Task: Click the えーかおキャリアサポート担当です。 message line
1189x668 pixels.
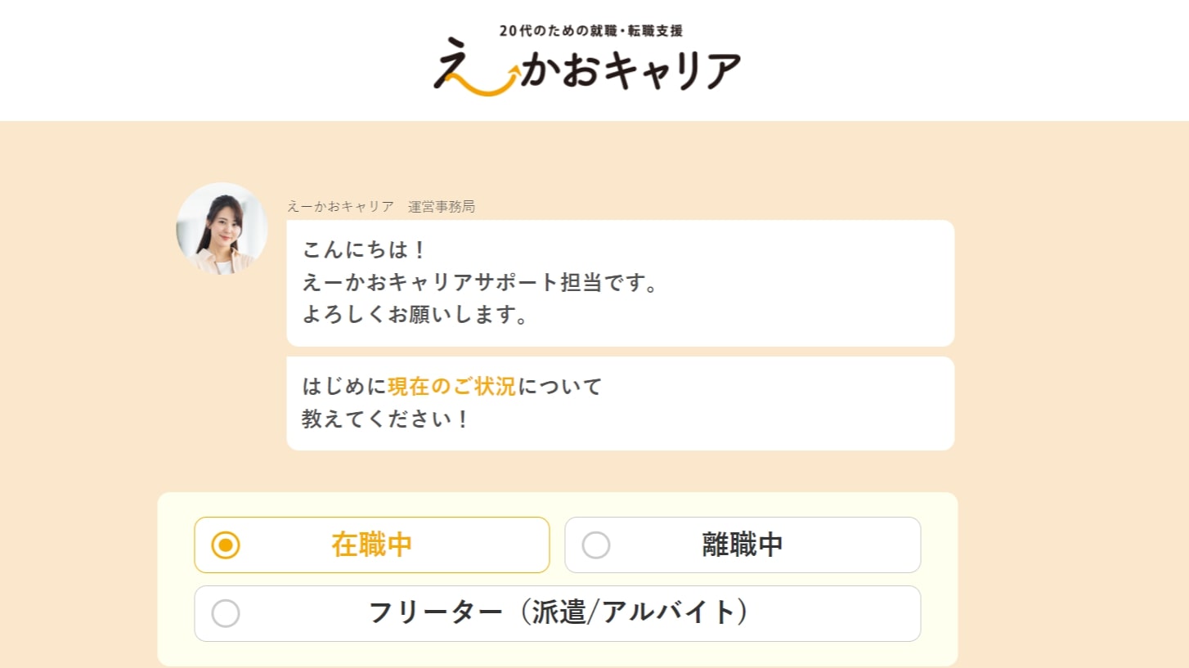Action: click(480, 283)
